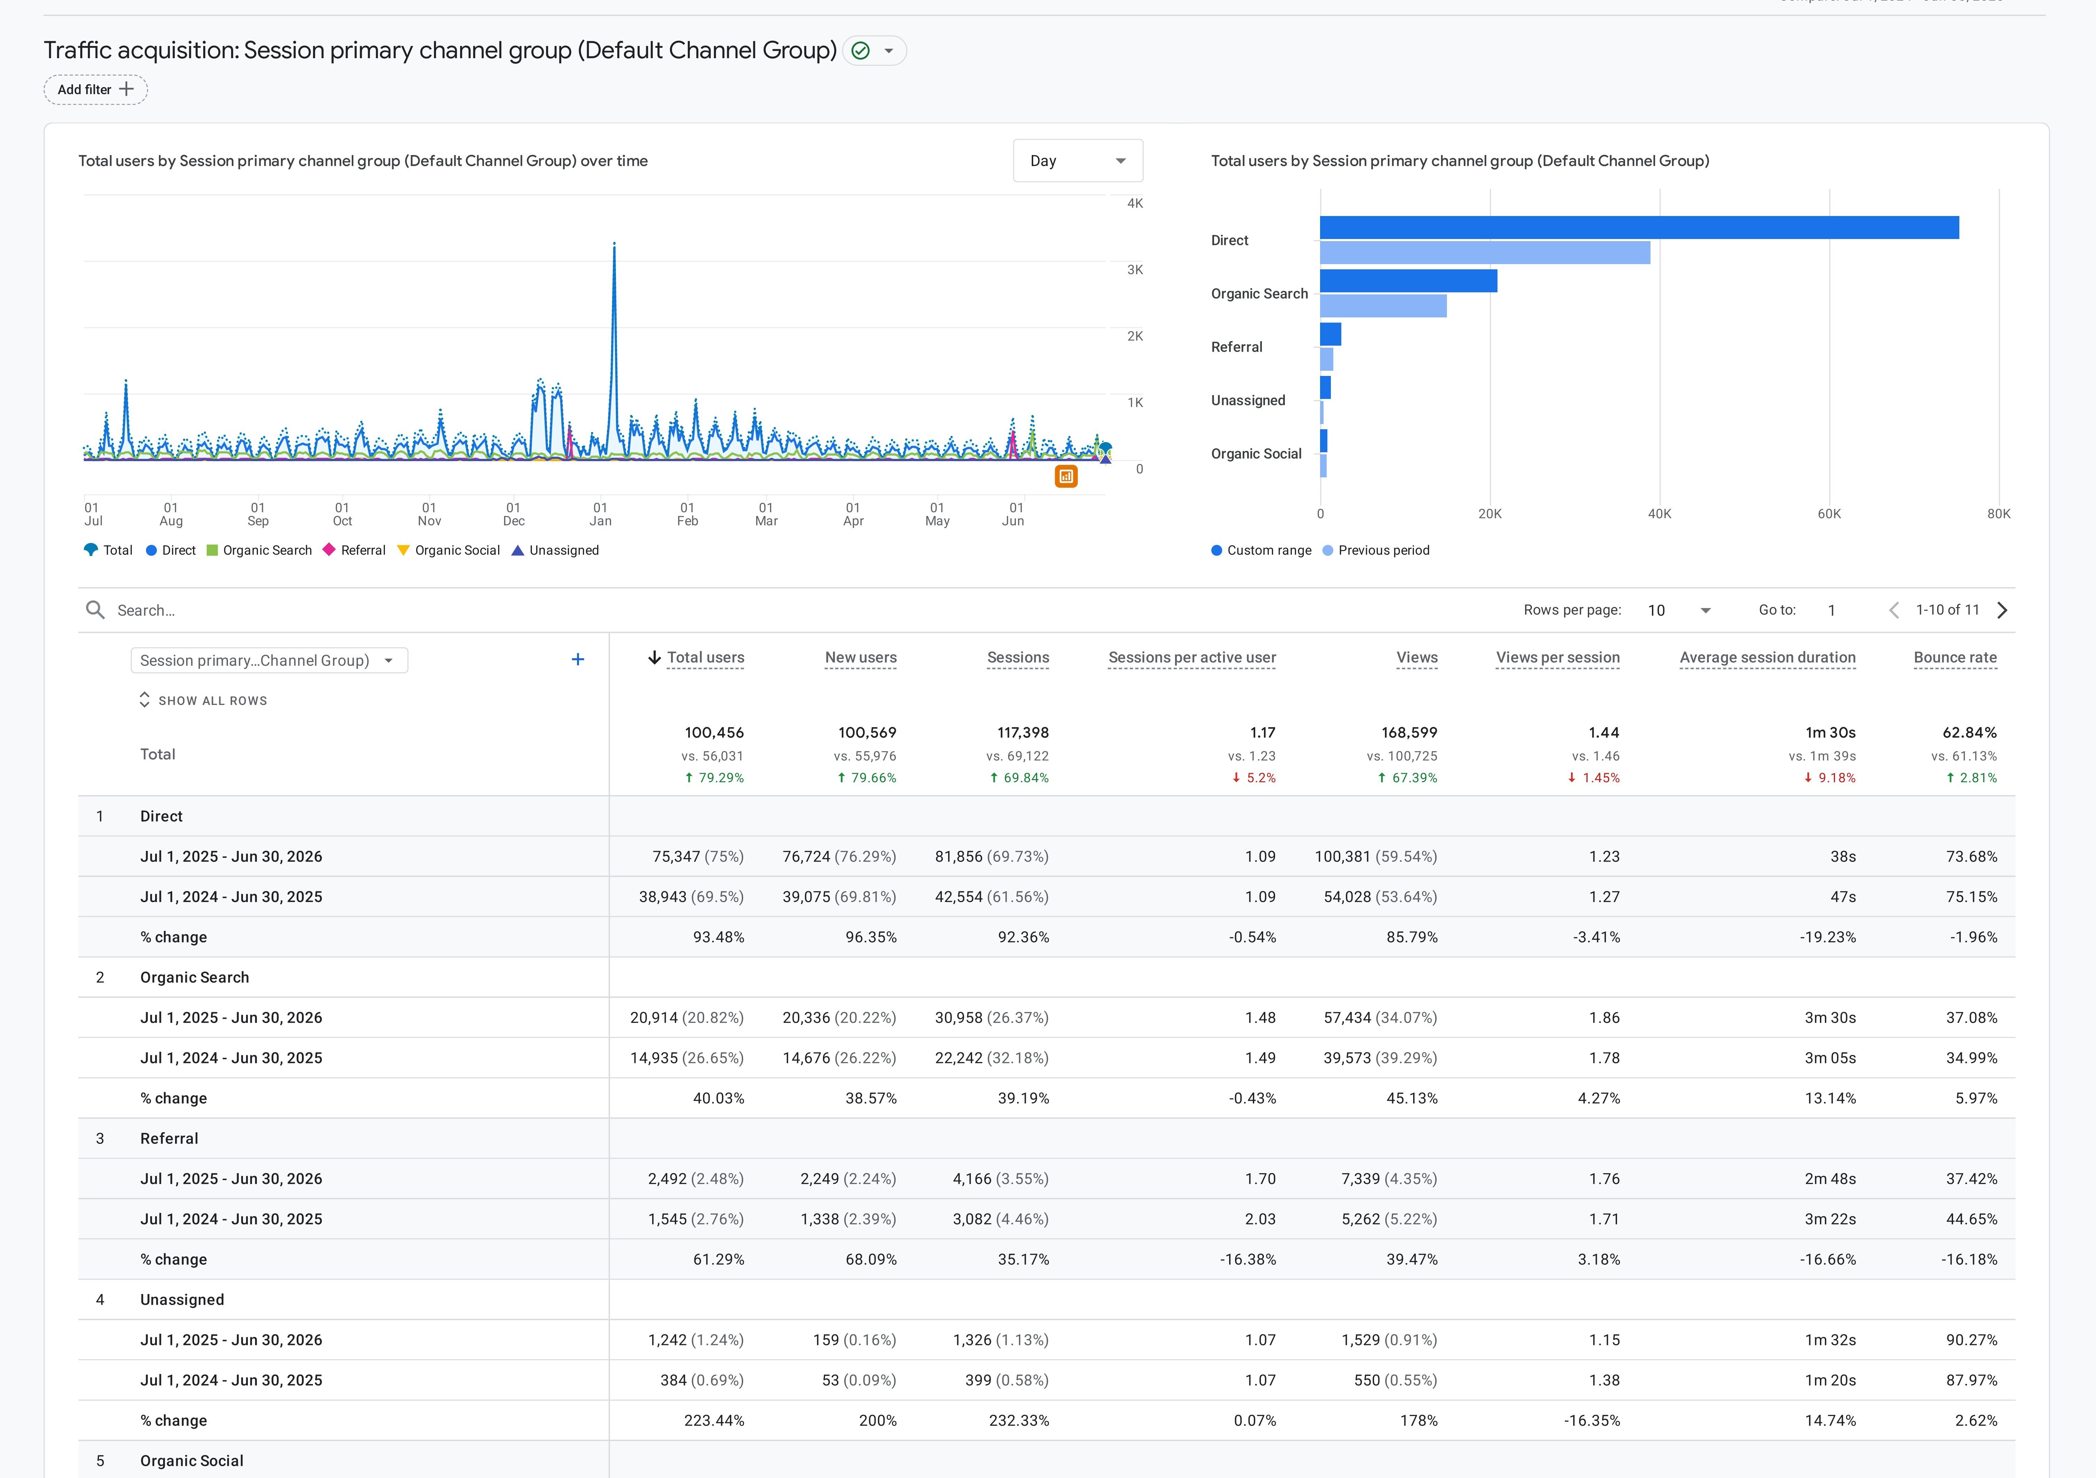Open the dropdown arrow beside report title
This screenshot has width=2096, height=1478.
click(888, 51)
